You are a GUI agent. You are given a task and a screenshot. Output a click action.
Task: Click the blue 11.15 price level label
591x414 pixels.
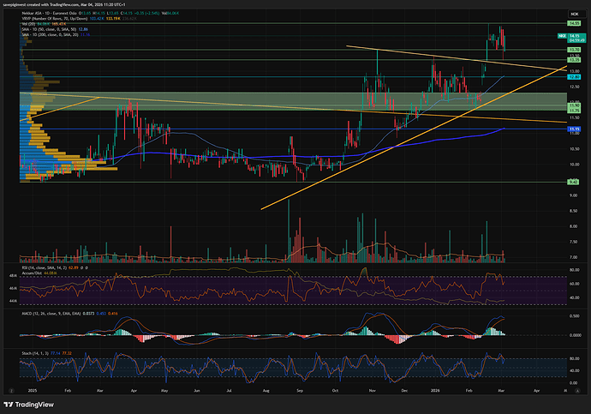click(576, 129)
